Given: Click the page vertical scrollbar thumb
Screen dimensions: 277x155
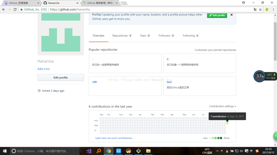Looking at the screenshot, I should pyautogui.click(x=275, y=42).
